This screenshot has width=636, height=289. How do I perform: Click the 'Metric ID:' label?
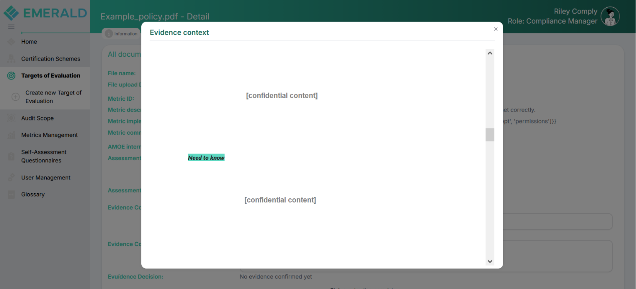121,99
